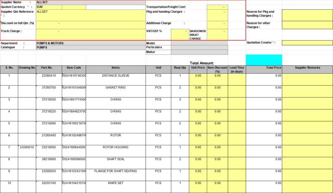Viewport: 333px width, 193px height.
Task: Select Part No. cell 20203100
Action: click(49, 187)
